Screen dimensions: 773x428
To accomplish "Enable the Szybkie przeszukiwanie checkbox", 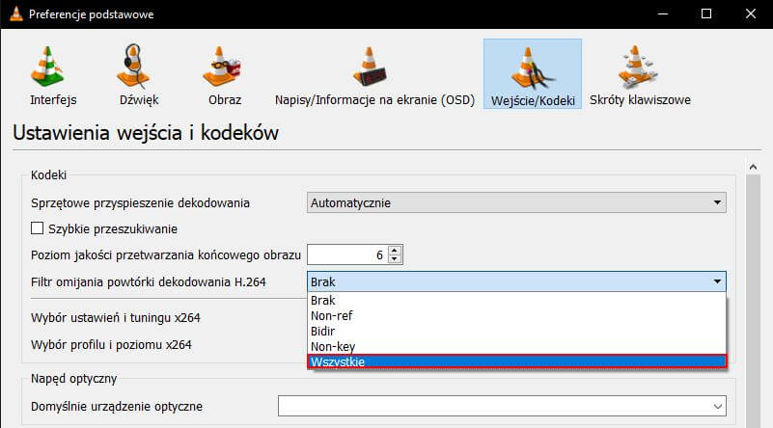I will point(37,228).
